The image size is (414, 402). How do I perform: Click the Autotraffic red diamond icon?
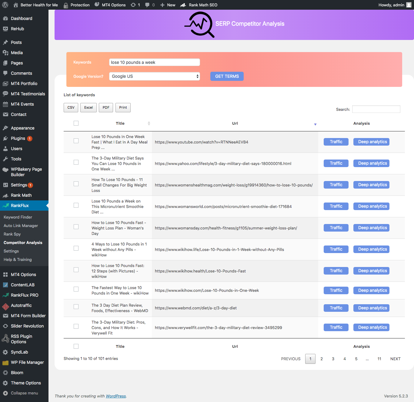coord(5,306)
